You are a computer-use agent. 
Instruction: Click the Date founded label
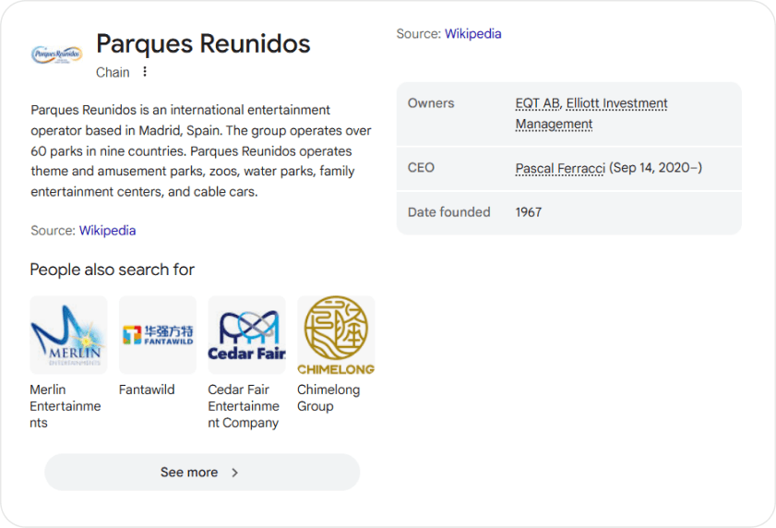click(448, 212)
